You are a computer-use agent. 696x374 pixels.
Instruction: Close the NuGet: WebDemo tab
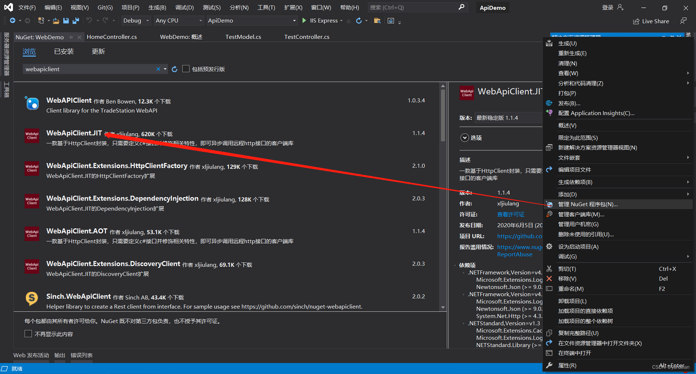[79, 37]
